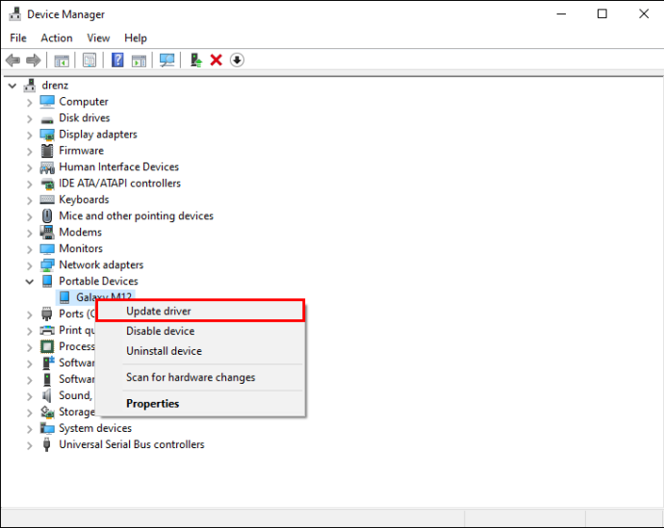664x528 pixels.
Task: Click the show/hide console tree icon
Action: point(62,61)
